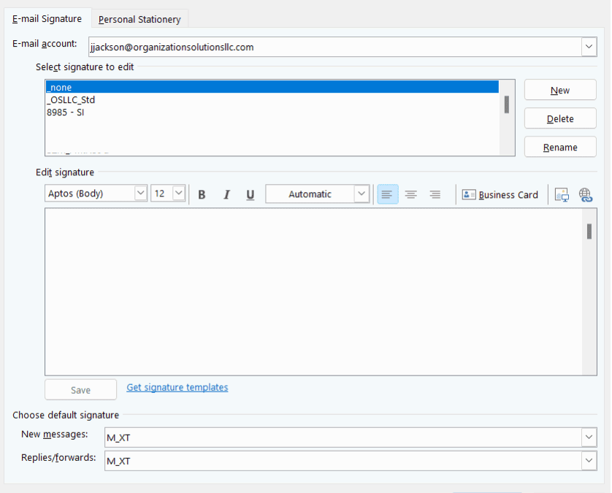Open the font size 12 dropdown
Image resolution: width=612 pixels, height=493 pixels.
(178, 194)
